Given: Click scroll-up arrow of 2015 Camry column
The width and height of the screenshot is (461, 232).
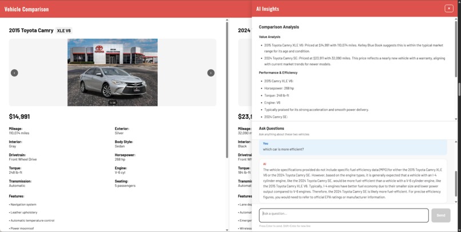Looking at the screenshot, I should click(x=227, y=20).
